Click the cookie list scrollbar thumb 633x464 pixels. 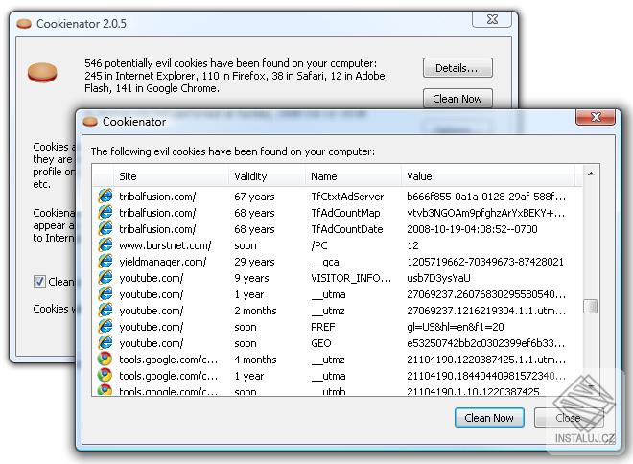(591, 306)
